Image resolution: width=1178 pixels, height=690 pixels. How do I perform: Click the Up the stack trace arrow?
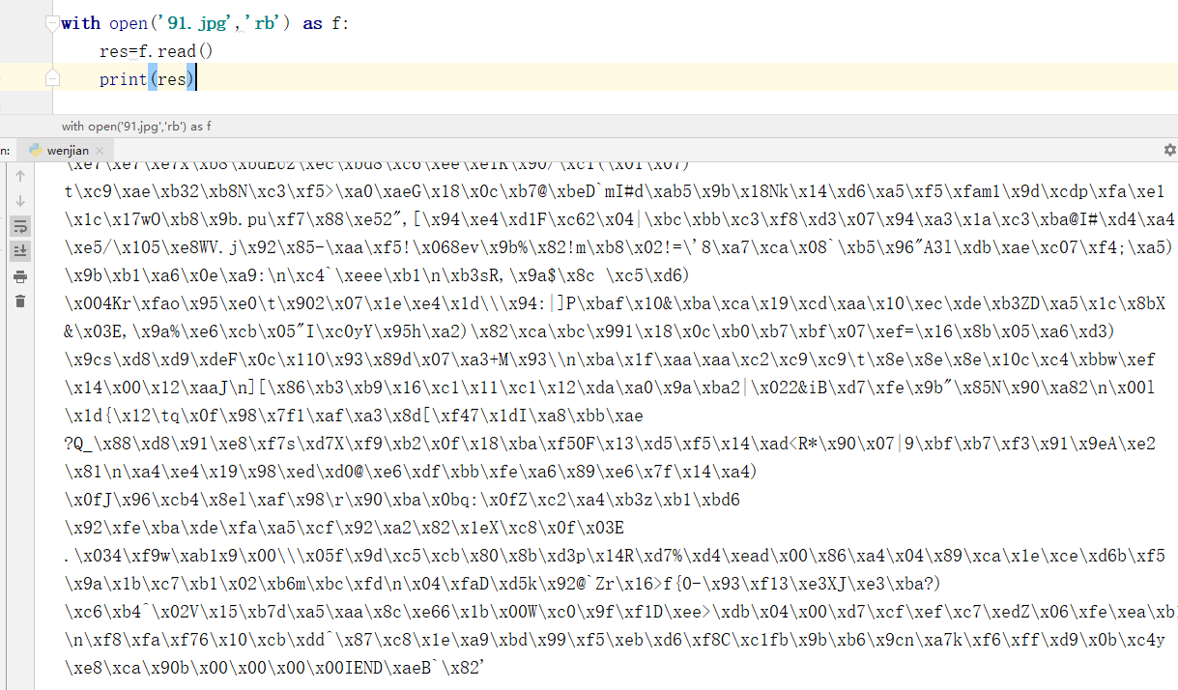click(x=20, y=177)
